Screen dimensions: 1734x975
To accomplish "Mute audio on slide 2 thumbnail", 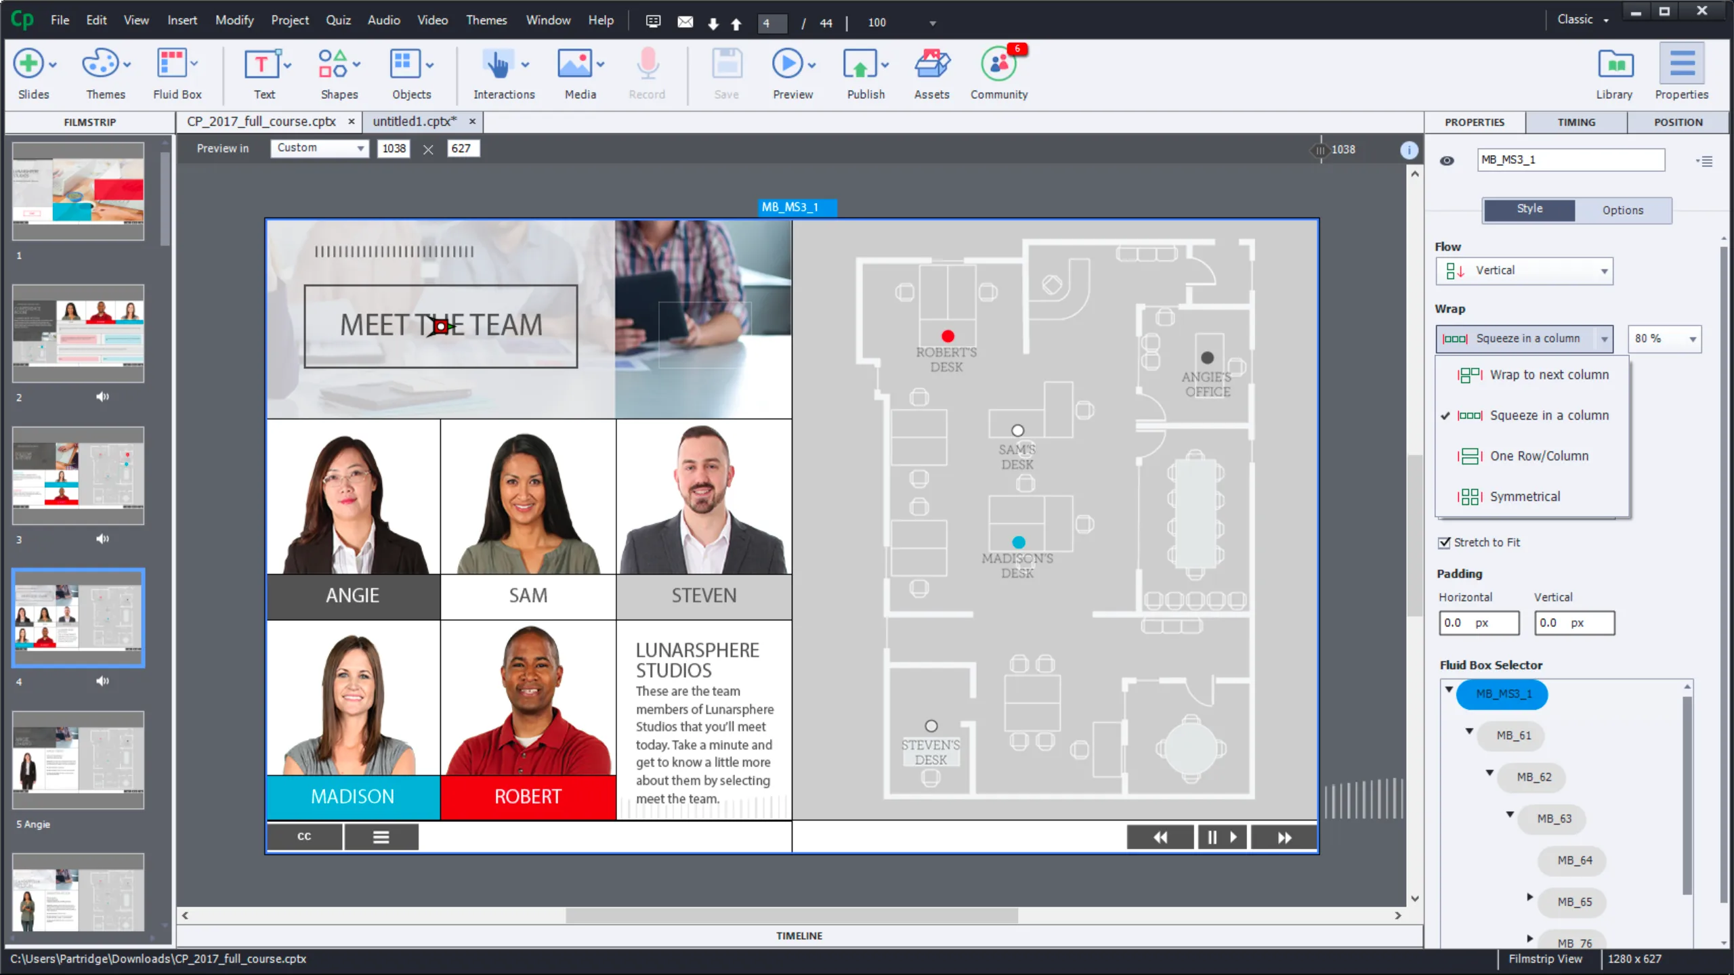I will 102,397.
